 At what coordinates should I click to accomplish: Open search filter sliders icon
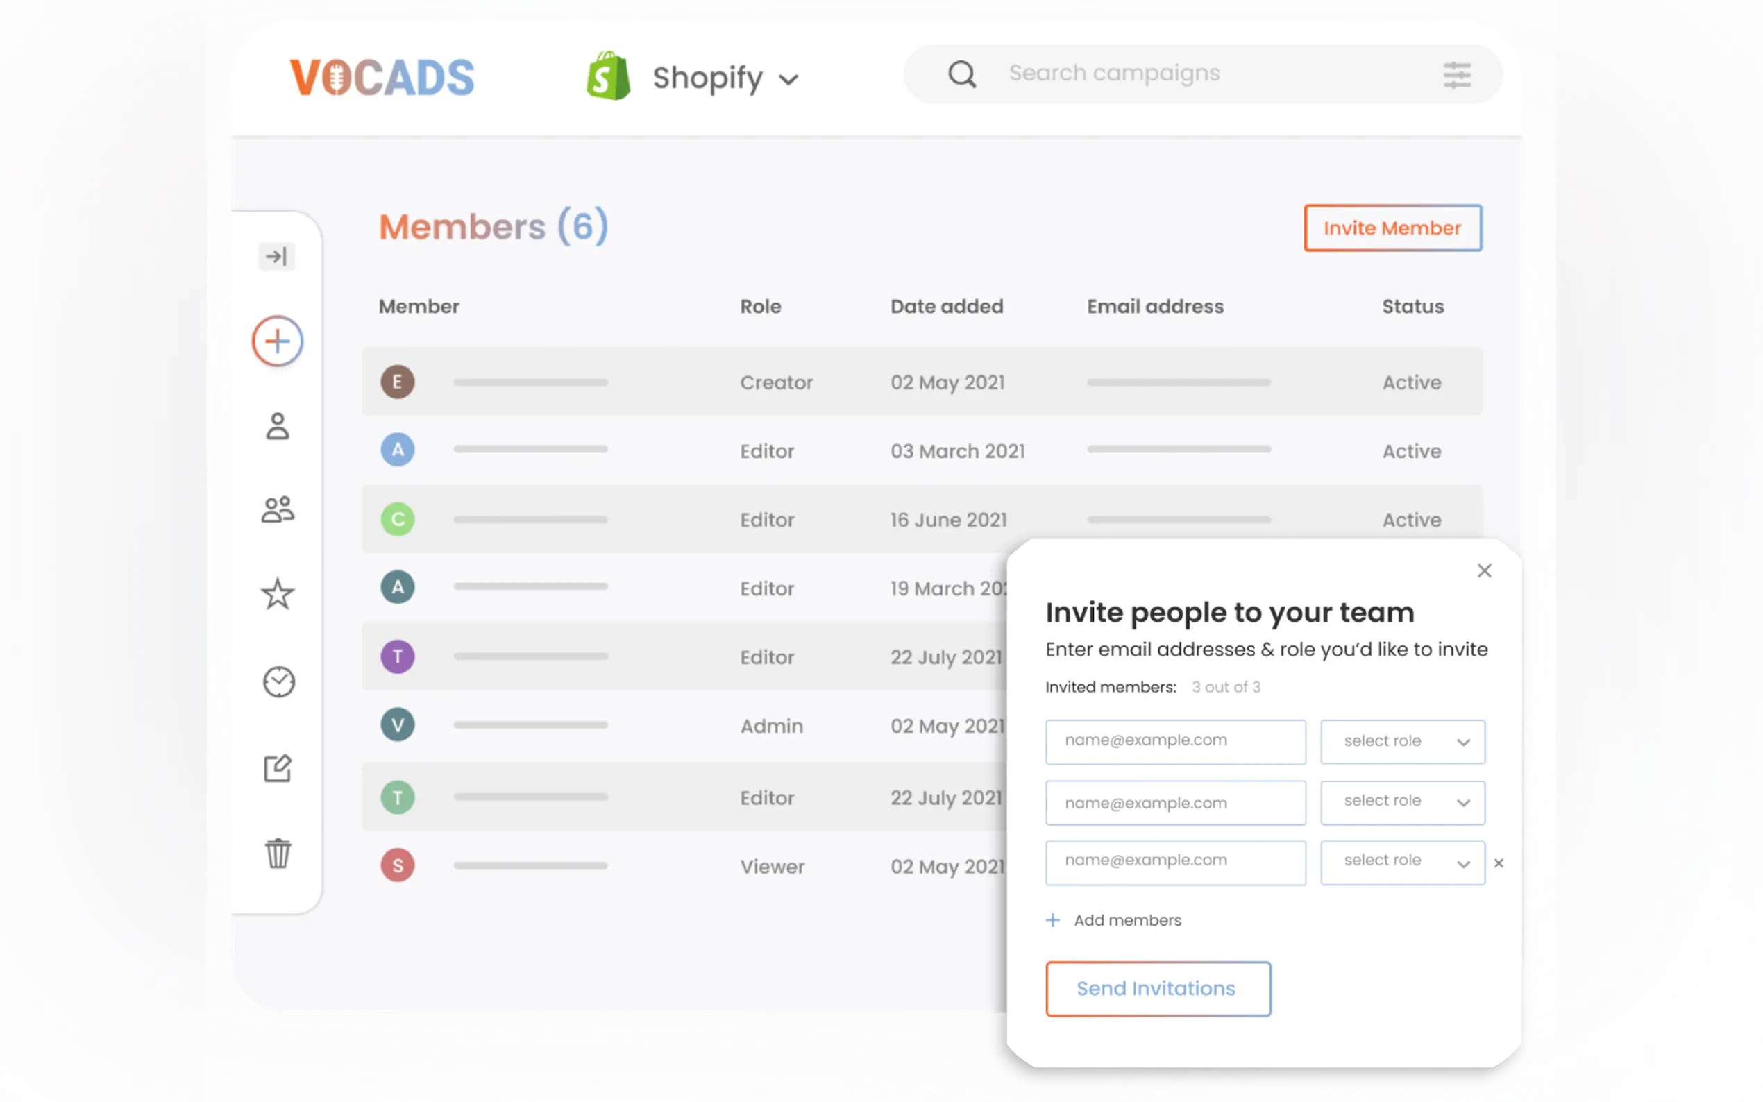coord(1456,74)
